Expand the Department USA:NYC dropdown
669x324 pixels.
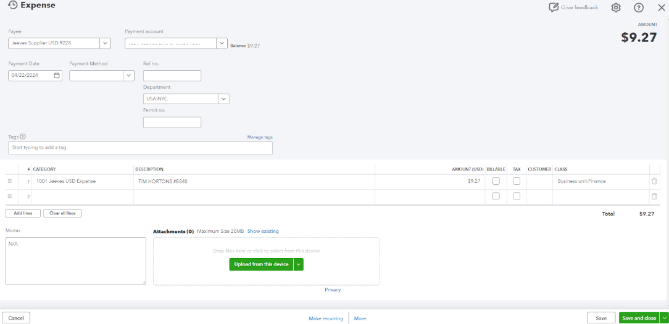(x=223, y=99)
